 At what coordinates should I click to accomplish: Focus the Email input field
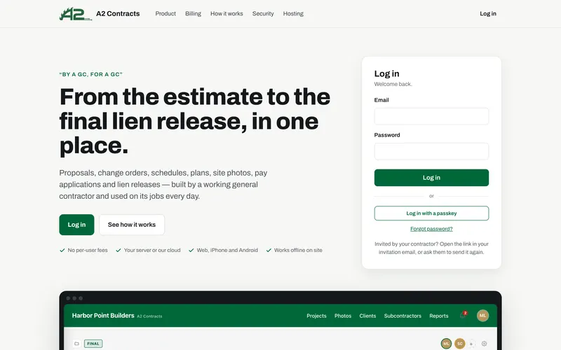coord(431,116)
